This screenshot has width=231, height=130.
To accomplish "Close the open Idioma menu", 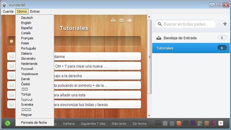I will [x=22, y=11].
